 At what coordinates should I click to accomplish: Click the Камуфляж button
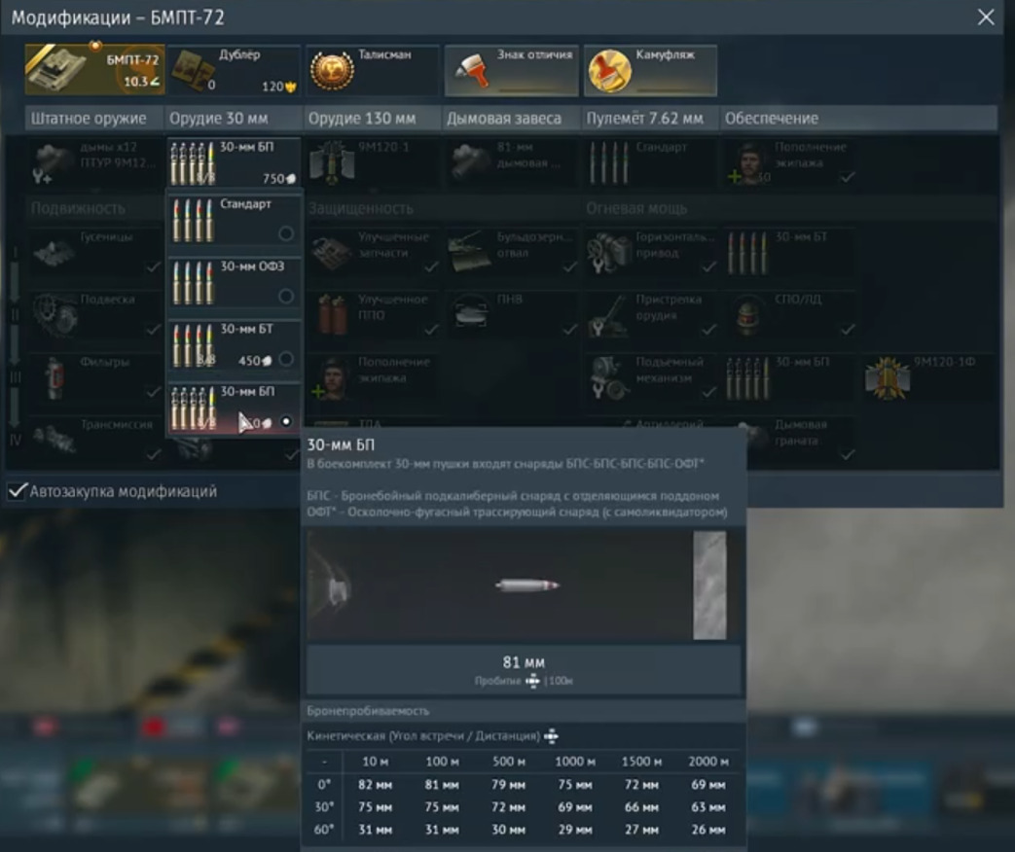pyautogui.click(x=650, y=70)
